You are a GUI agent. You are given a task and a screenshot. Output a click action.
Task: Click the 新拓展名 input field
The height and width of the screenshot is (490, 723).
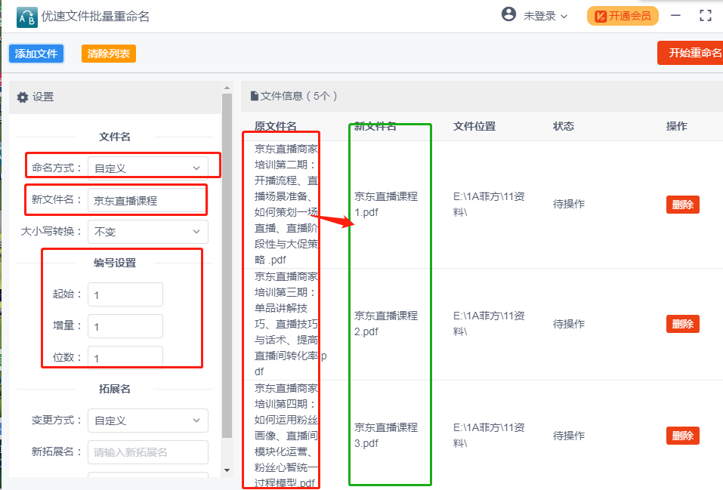[x=147, y=452]
